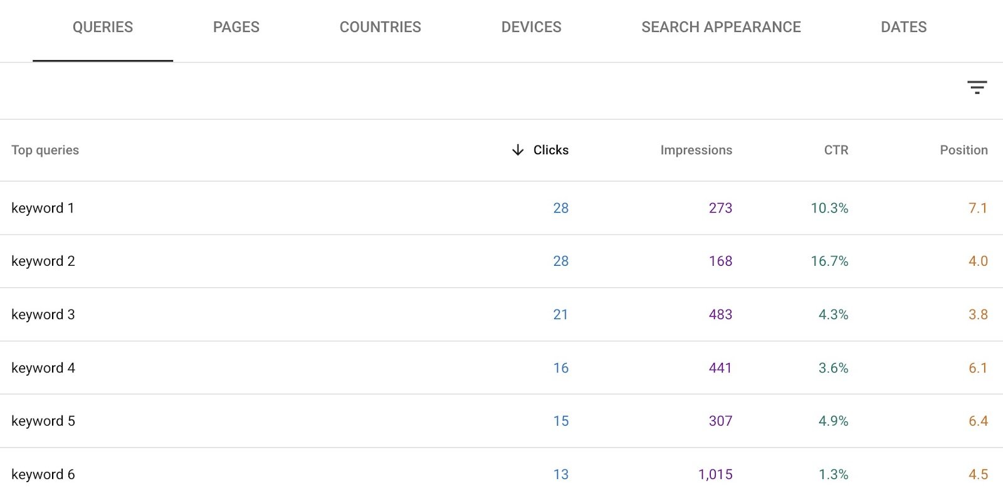
Task: Open details for keyword 3
Action: (43, 314)
